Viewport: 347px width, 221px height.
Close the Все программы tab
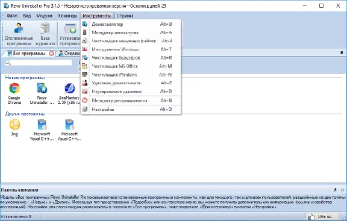(52, 54)
